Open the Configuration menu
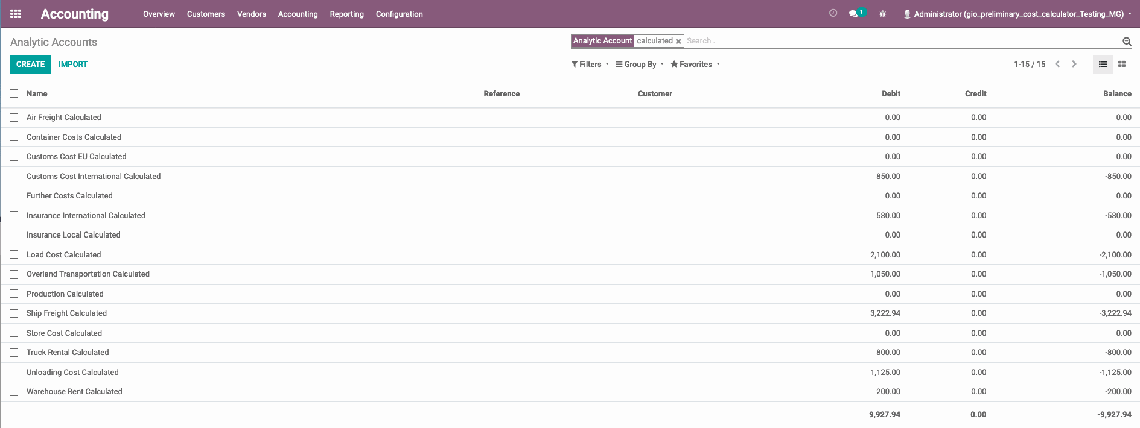The width and height of the screenshot is (1140, 428). pos(399,14)
